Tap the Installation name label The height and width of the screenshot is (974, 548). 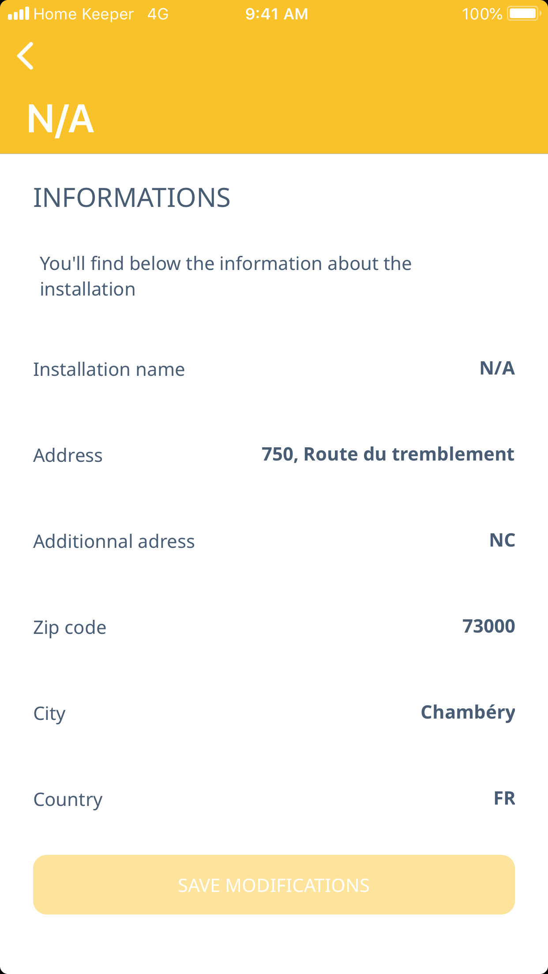(109, 370)
